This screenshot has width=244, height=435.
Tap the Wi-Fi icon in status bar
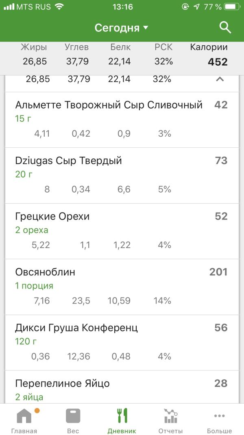pyautogui.click(x=59, y=7)
